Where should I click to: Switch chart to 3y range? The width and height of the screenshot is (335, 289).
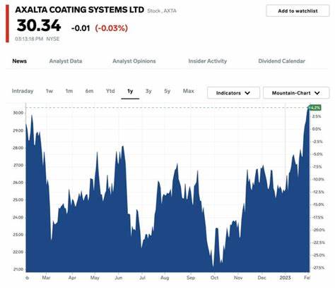click(148, 91)
